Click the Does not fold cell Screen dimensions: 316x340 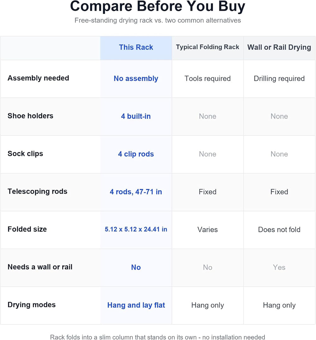(x=279, y=230)
